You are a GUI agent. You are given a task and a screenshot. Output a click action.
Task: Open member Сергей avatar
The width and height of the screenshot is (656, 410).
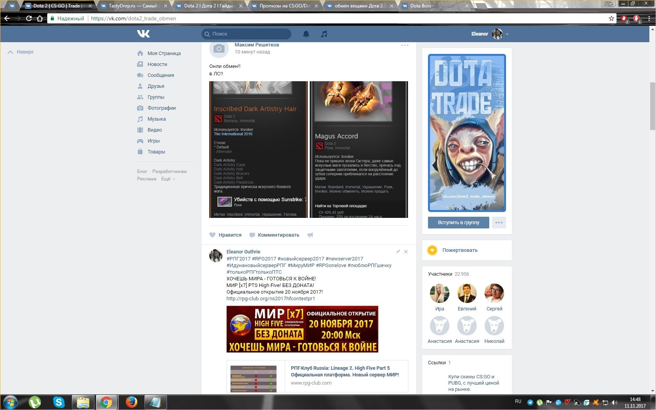click(x=494, y=293)
